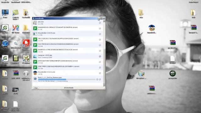Click the uTorrent icon of the 14.6 KB torrent download
This screenshot has height=113, width=201.
pyautogui.click(x=35, y=51)
